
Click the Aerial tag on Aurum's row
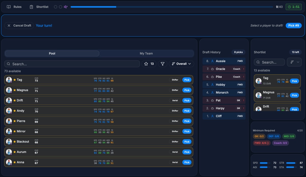tap(175, 152)
